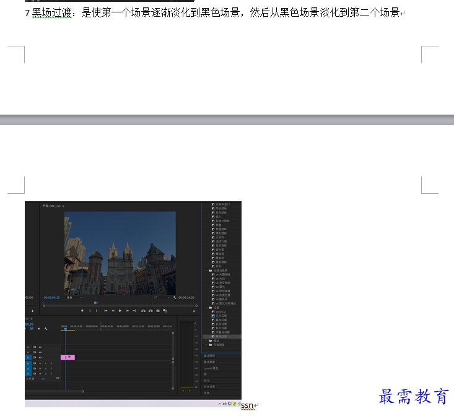454x416 pixels.
Task: Click the blue timecode 00:00:04:20 in monitor
Action: [x=51, y=297]
